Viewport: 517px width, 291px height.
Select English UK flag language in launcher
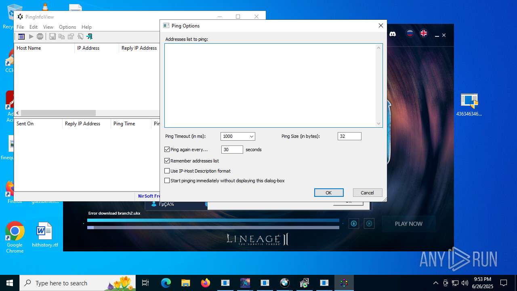click(x=424, y=34)
